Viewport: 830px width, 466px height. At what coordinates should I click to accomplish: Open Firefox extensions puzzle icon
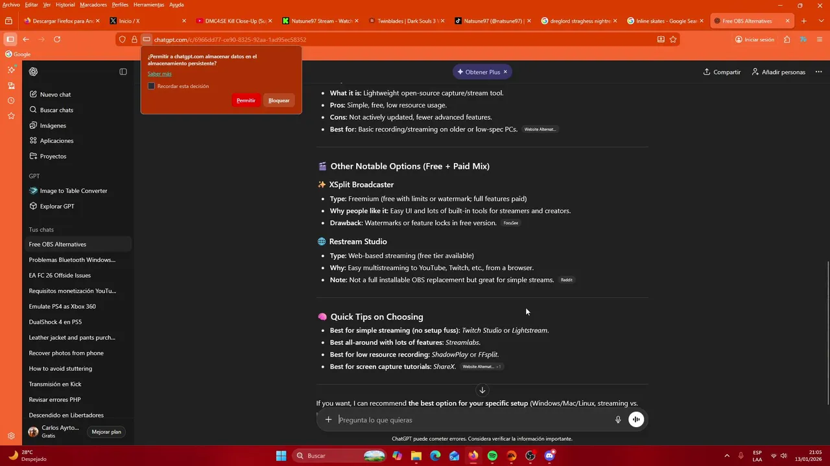point(787,39)
